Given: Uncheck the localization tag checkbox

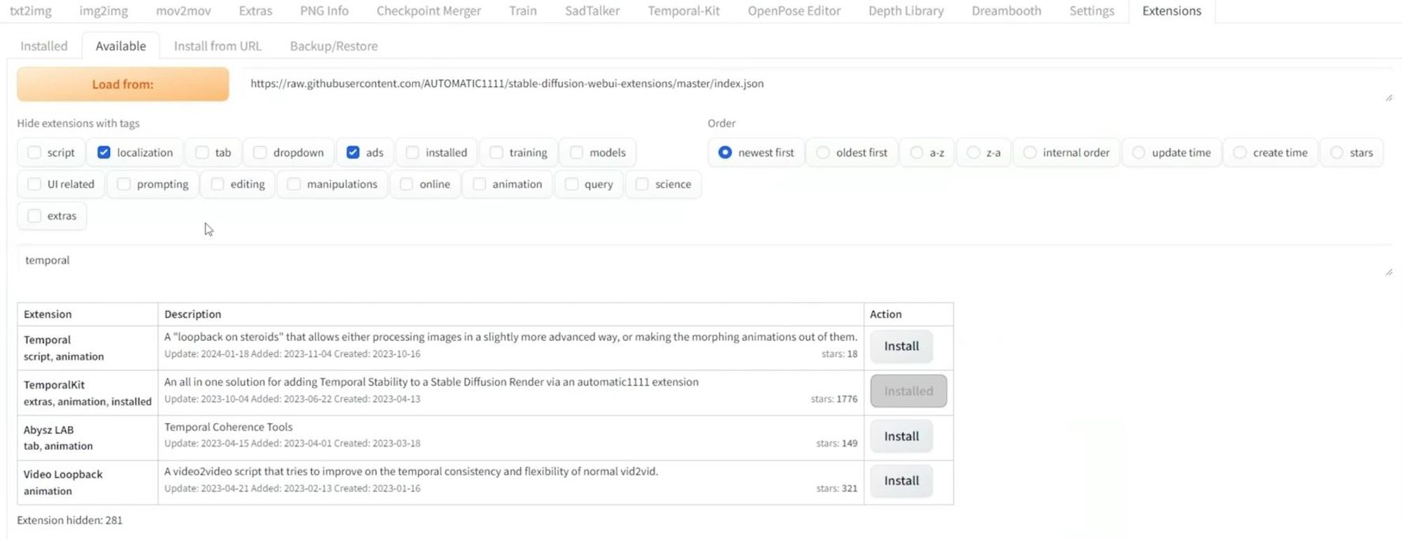Looking at the screenshot, I should (x=104, y=153).
